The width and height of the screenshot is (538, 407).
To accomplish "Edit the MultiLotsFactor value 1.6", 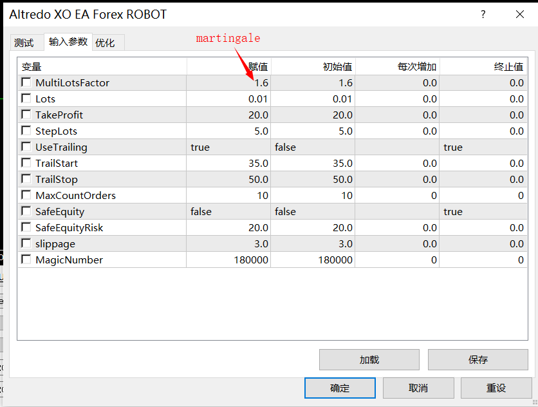I will tap(228, 82).
